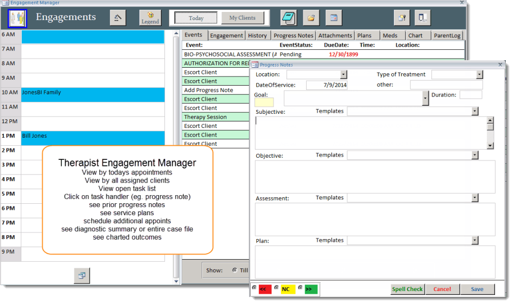Select the yellow NC radio button
521x303 pixels.
[x=276, y=288]
